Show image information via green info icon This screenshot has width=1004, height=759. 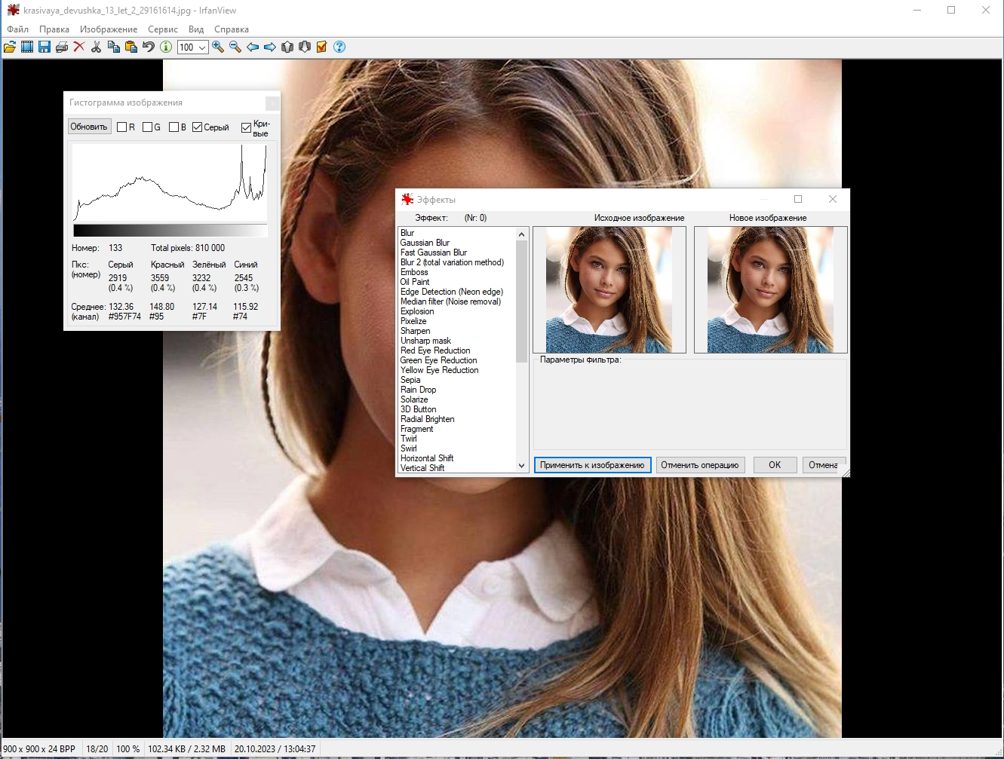coord(166,47)
